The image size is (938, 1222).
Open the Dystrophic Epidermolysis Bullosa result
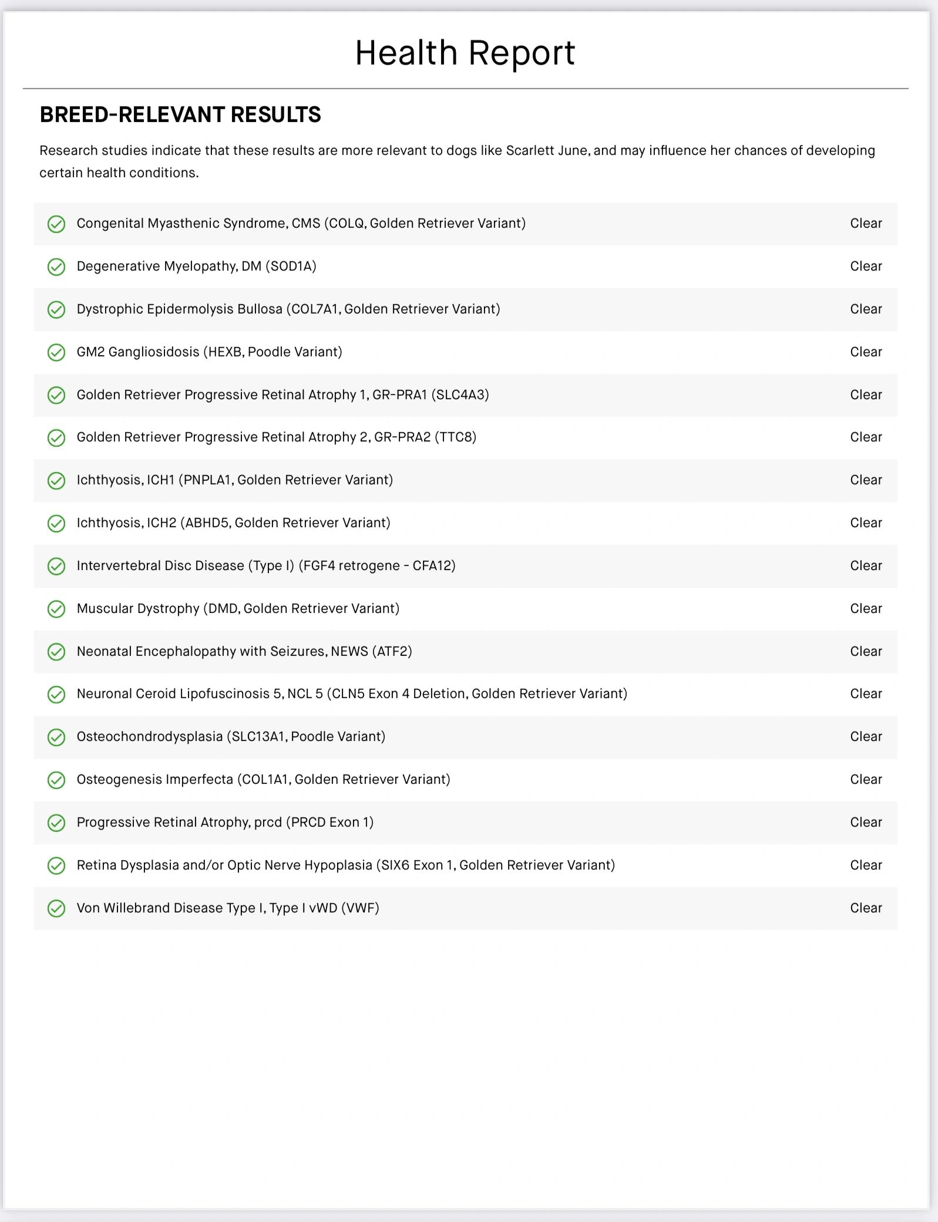point(288,309)
